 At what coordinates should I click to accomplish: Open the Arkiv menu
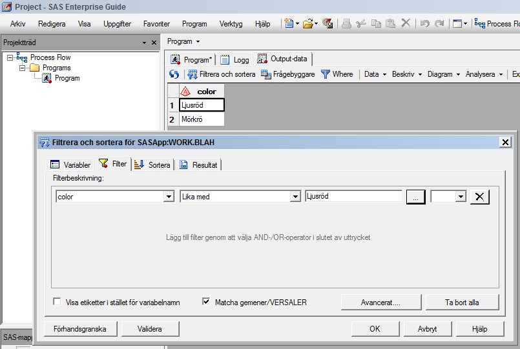coord(17,24)
